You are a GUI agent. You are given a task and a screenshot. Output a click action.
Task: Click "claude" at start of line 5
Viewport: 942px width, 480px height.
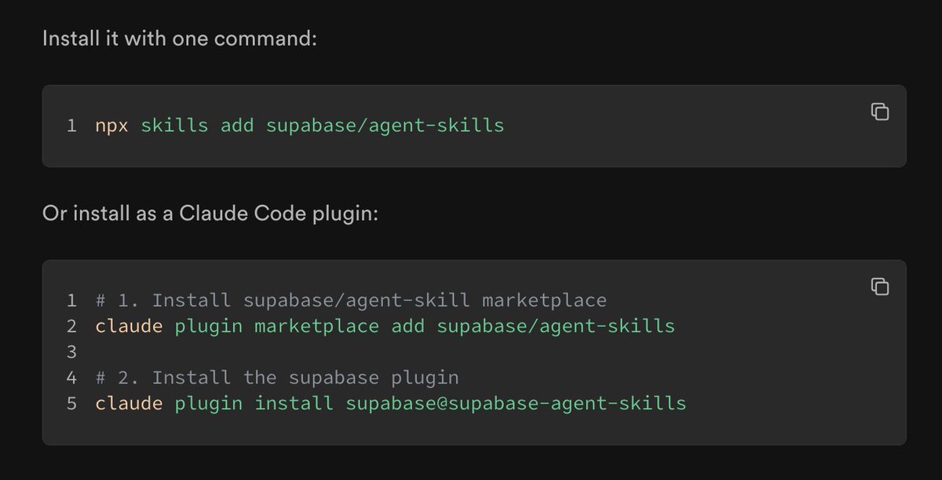pyautogui.click(x=129, y=404)
